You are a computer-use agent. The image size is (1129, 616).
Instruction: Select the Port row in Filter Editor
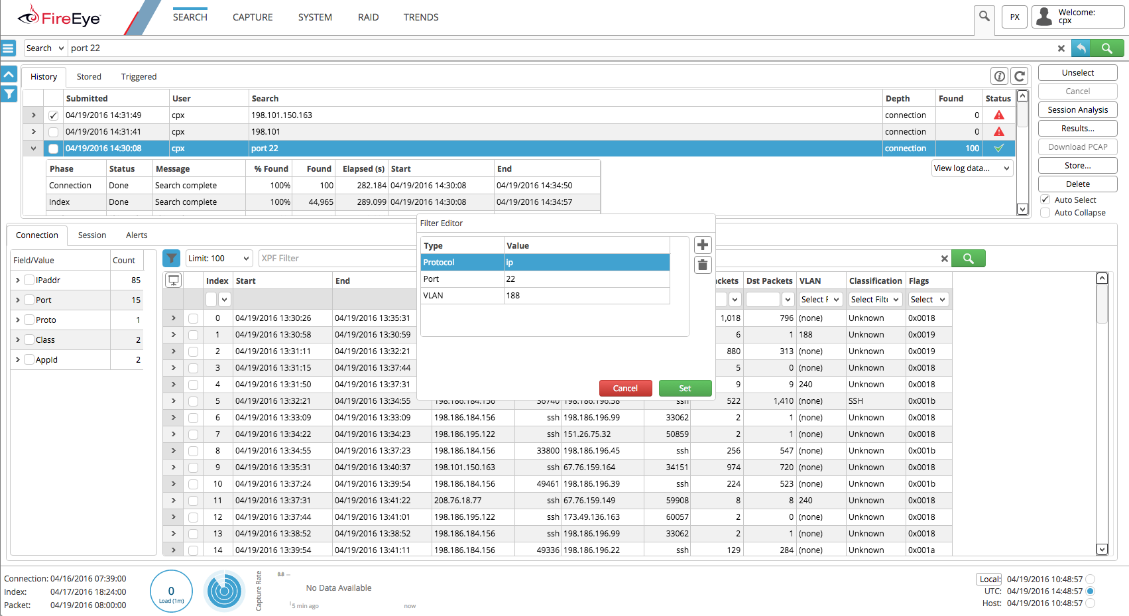(545, 279)
